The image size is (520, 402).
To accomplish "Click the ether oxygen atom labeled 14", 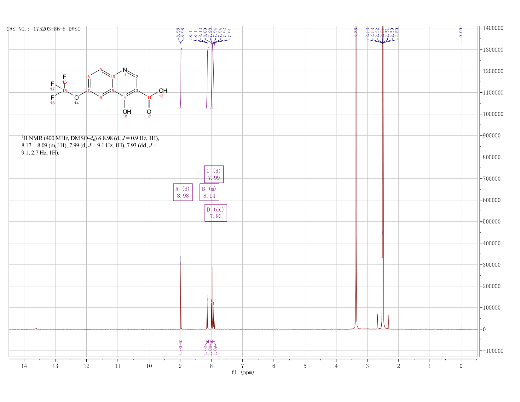I will tap(76, 98).
